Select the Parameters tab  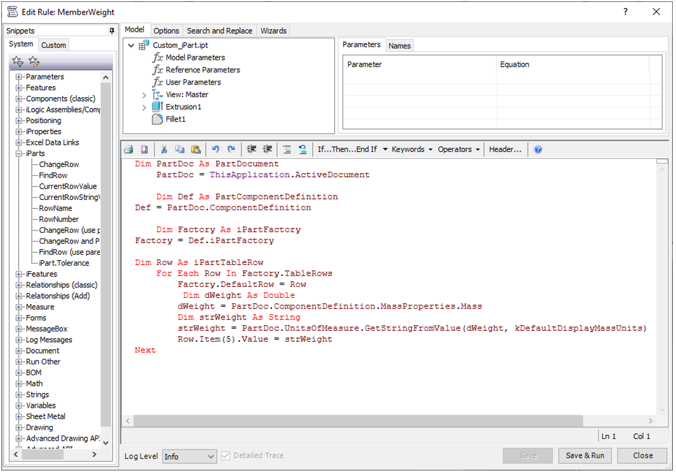tap(362, 45)
